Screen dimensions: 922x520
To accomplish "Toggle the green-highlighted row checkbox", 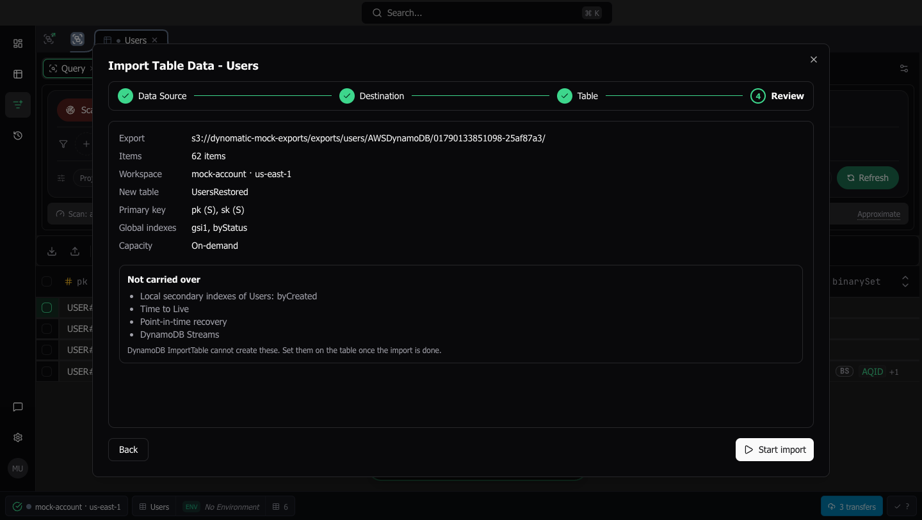I will pyautogui.click(x=47, y=308).
